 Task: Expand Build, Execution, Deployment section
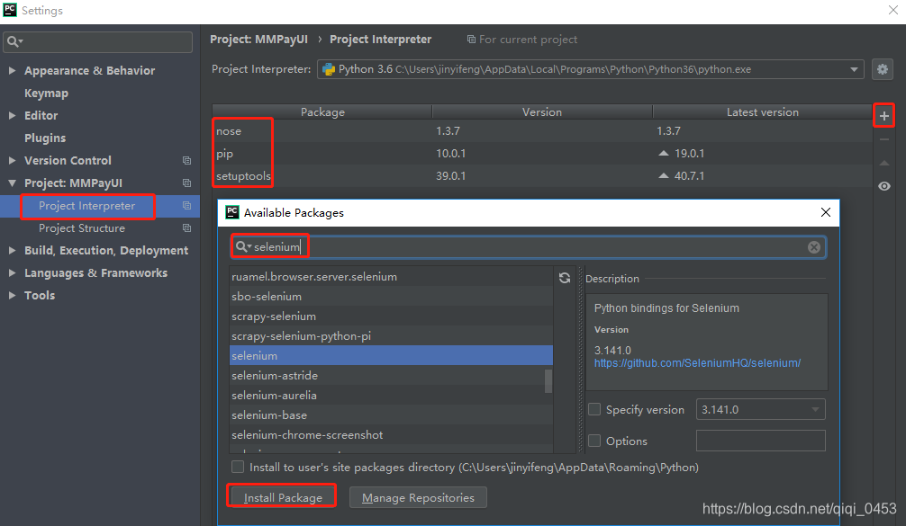pyautogui.click(x=12, y=250)
